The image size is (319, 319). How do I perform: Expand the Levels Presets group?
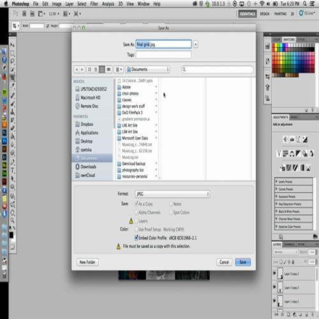pos(276,181)
